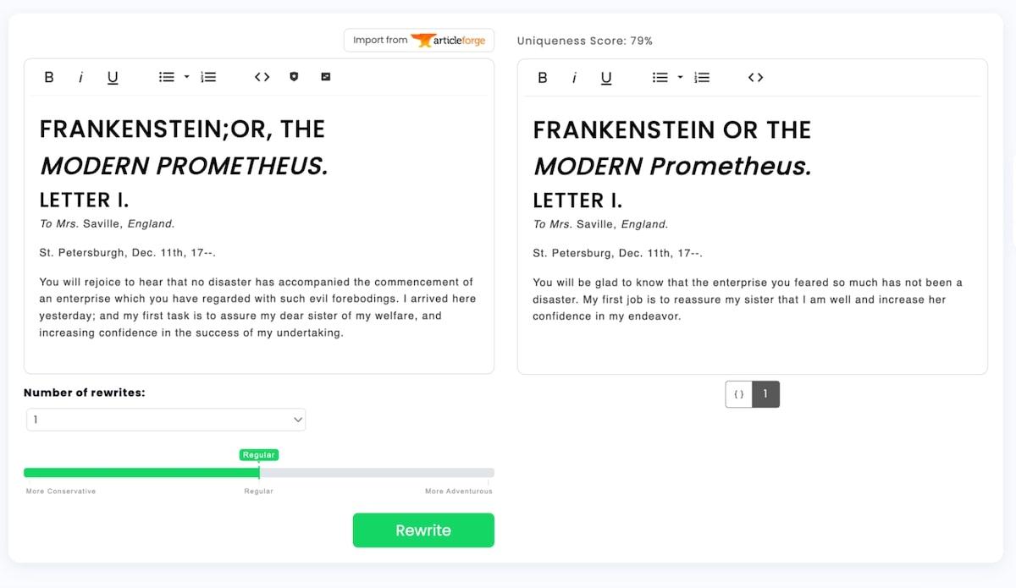Toggle bold in the right output toolbar
This screenshot has height=588, width=1016.
click(x=543, y=78)
